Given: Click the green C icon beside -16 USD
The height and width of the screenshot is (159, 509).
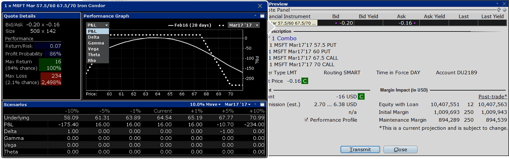Looking at the screenshot, I should (361, 96).
